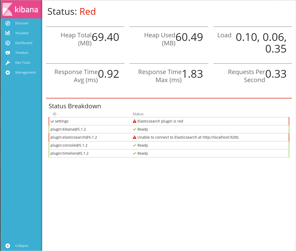This screenshot has width=296, height=251.
Task: Click Response Time Avg value 0.92
Action: tap(109, 74)
